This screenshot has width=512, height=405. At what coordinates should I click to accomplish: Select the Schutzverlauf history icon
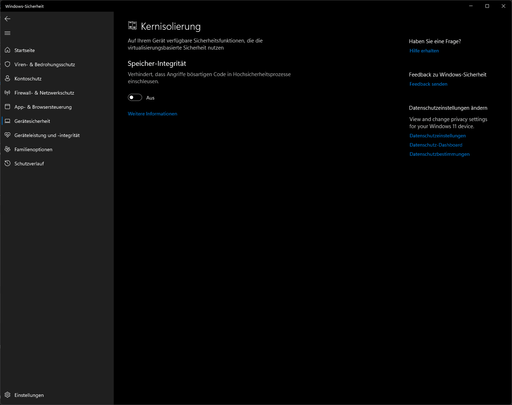pyautogui.click(x=7, y=164)
